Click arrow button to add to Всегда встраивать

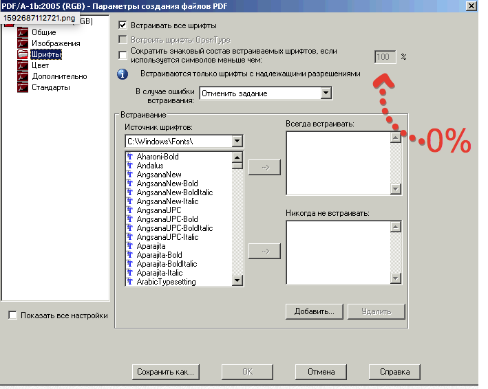click(x=264, y=167)
